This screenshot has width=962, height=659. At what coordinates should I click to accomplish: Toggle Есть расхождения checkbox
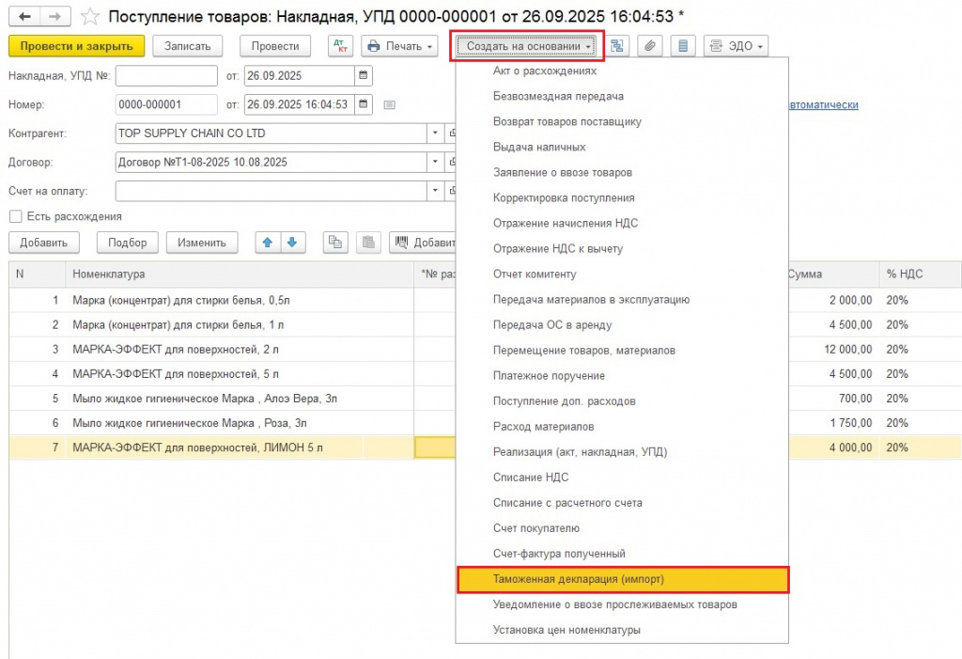(16, 216)
